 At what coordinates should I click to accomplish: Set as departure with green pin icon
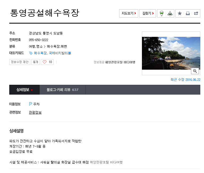(162, 14)
